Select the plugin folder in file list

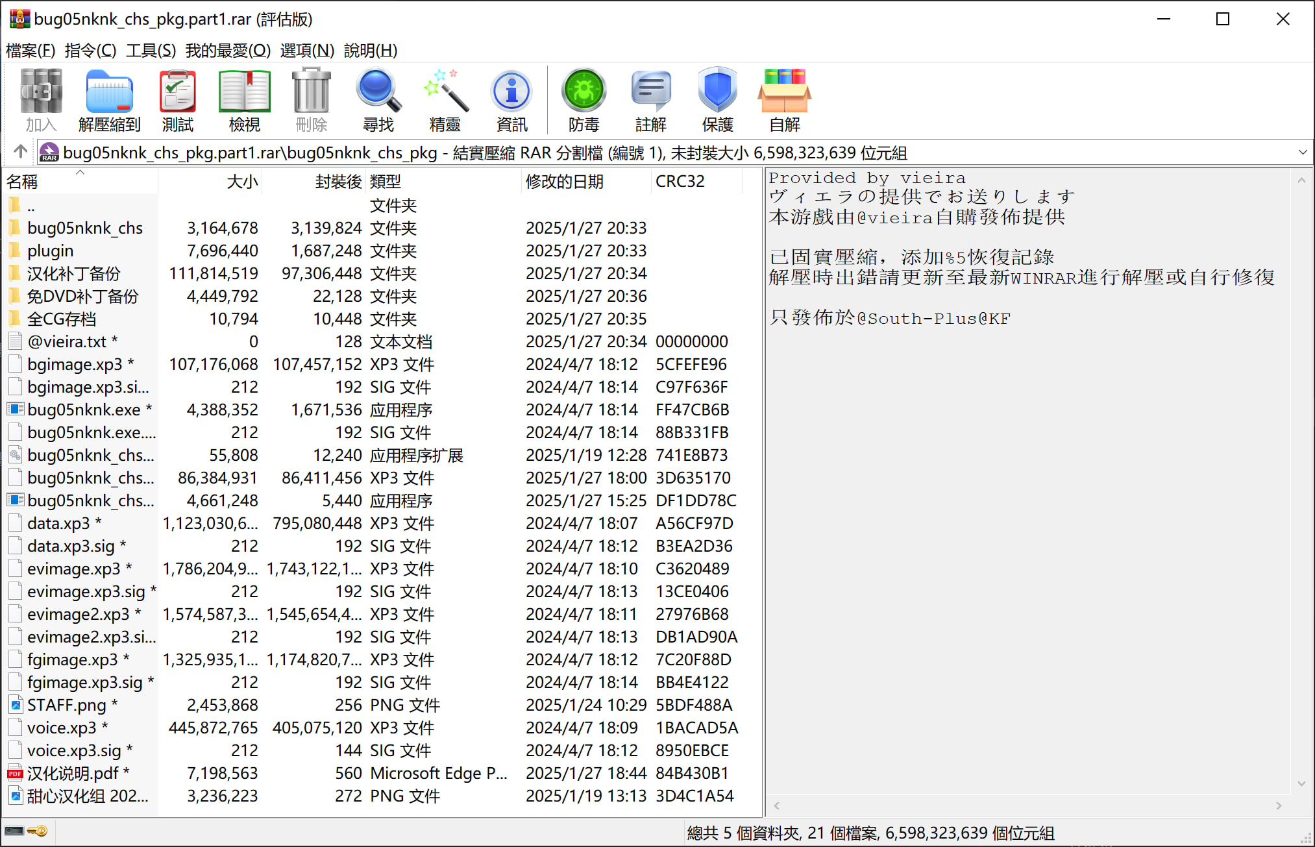[50, 251]
